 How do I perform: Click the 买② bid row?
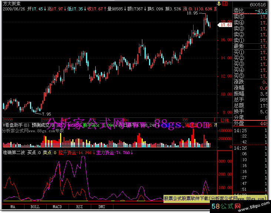click(250, 58)
